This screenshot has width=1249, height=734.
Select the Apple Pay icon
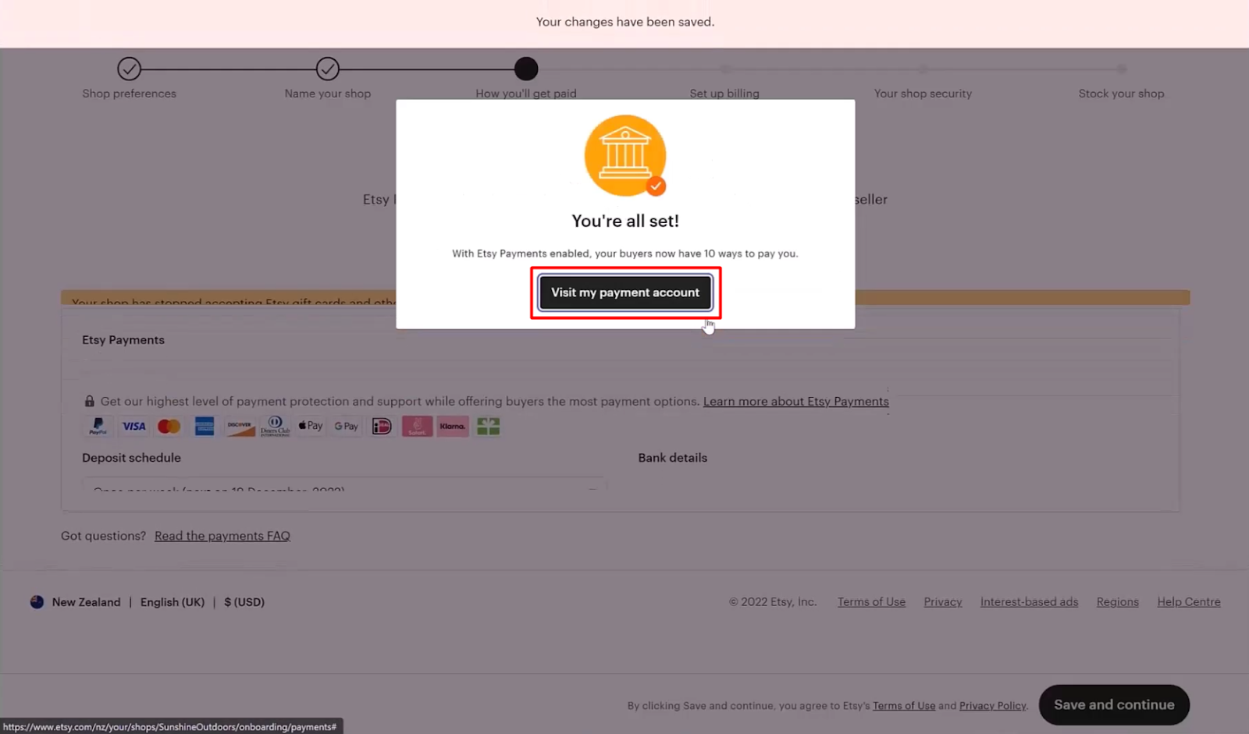(311, 427)
